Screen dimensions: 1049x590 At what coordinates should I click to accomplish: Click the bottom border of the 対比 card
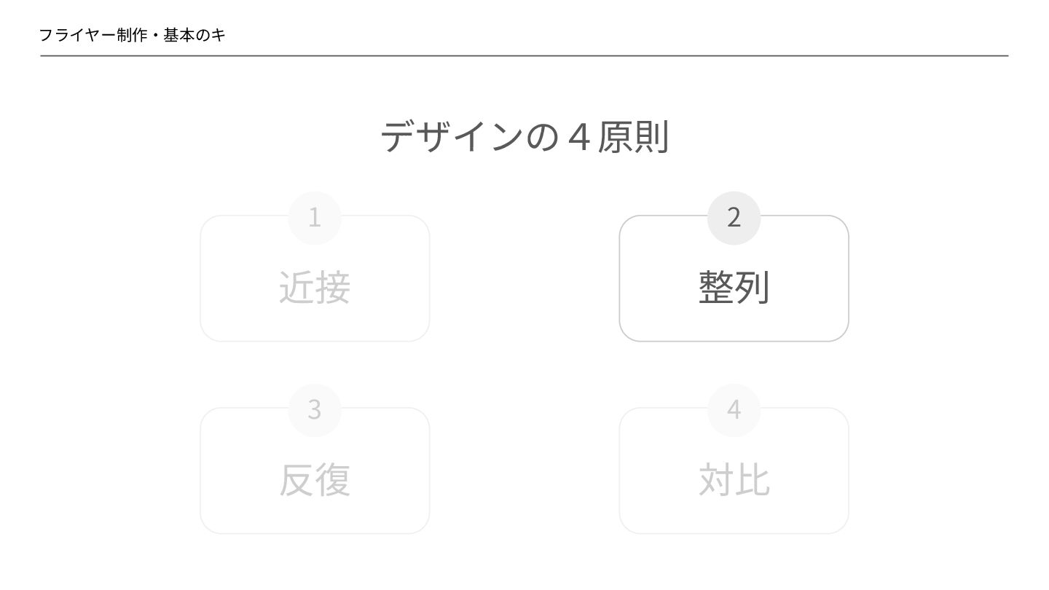734,533
